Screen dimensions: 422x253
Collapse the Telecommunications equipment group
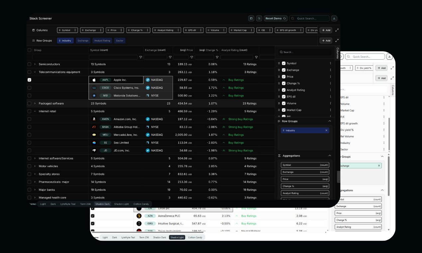(35, 72)
